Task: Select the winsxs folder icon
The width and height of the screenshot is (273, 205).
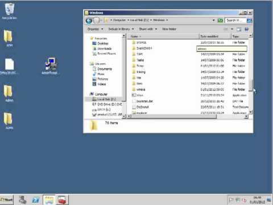Action: coord(134,89)
